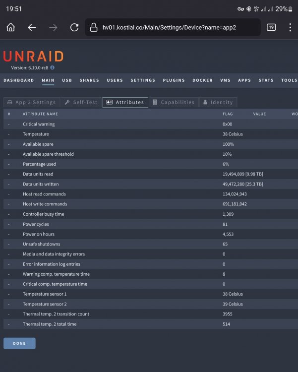Click the 0x00 critical warning value
Viewport: 298px width, 372px height.
(x=227, y=124)
